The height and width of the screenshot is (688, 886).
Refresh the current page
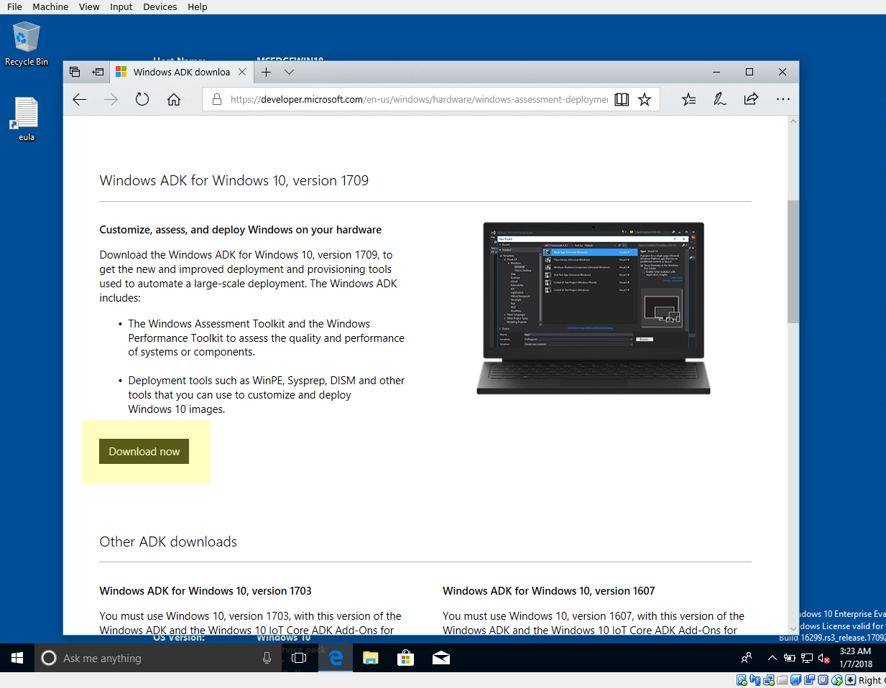click(142, 99)
